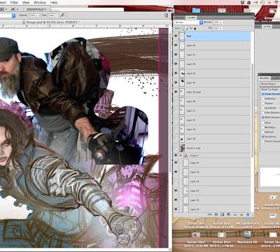
Task: Enable the Shape Dynamics checkbox
Action: tap(263, 94)
